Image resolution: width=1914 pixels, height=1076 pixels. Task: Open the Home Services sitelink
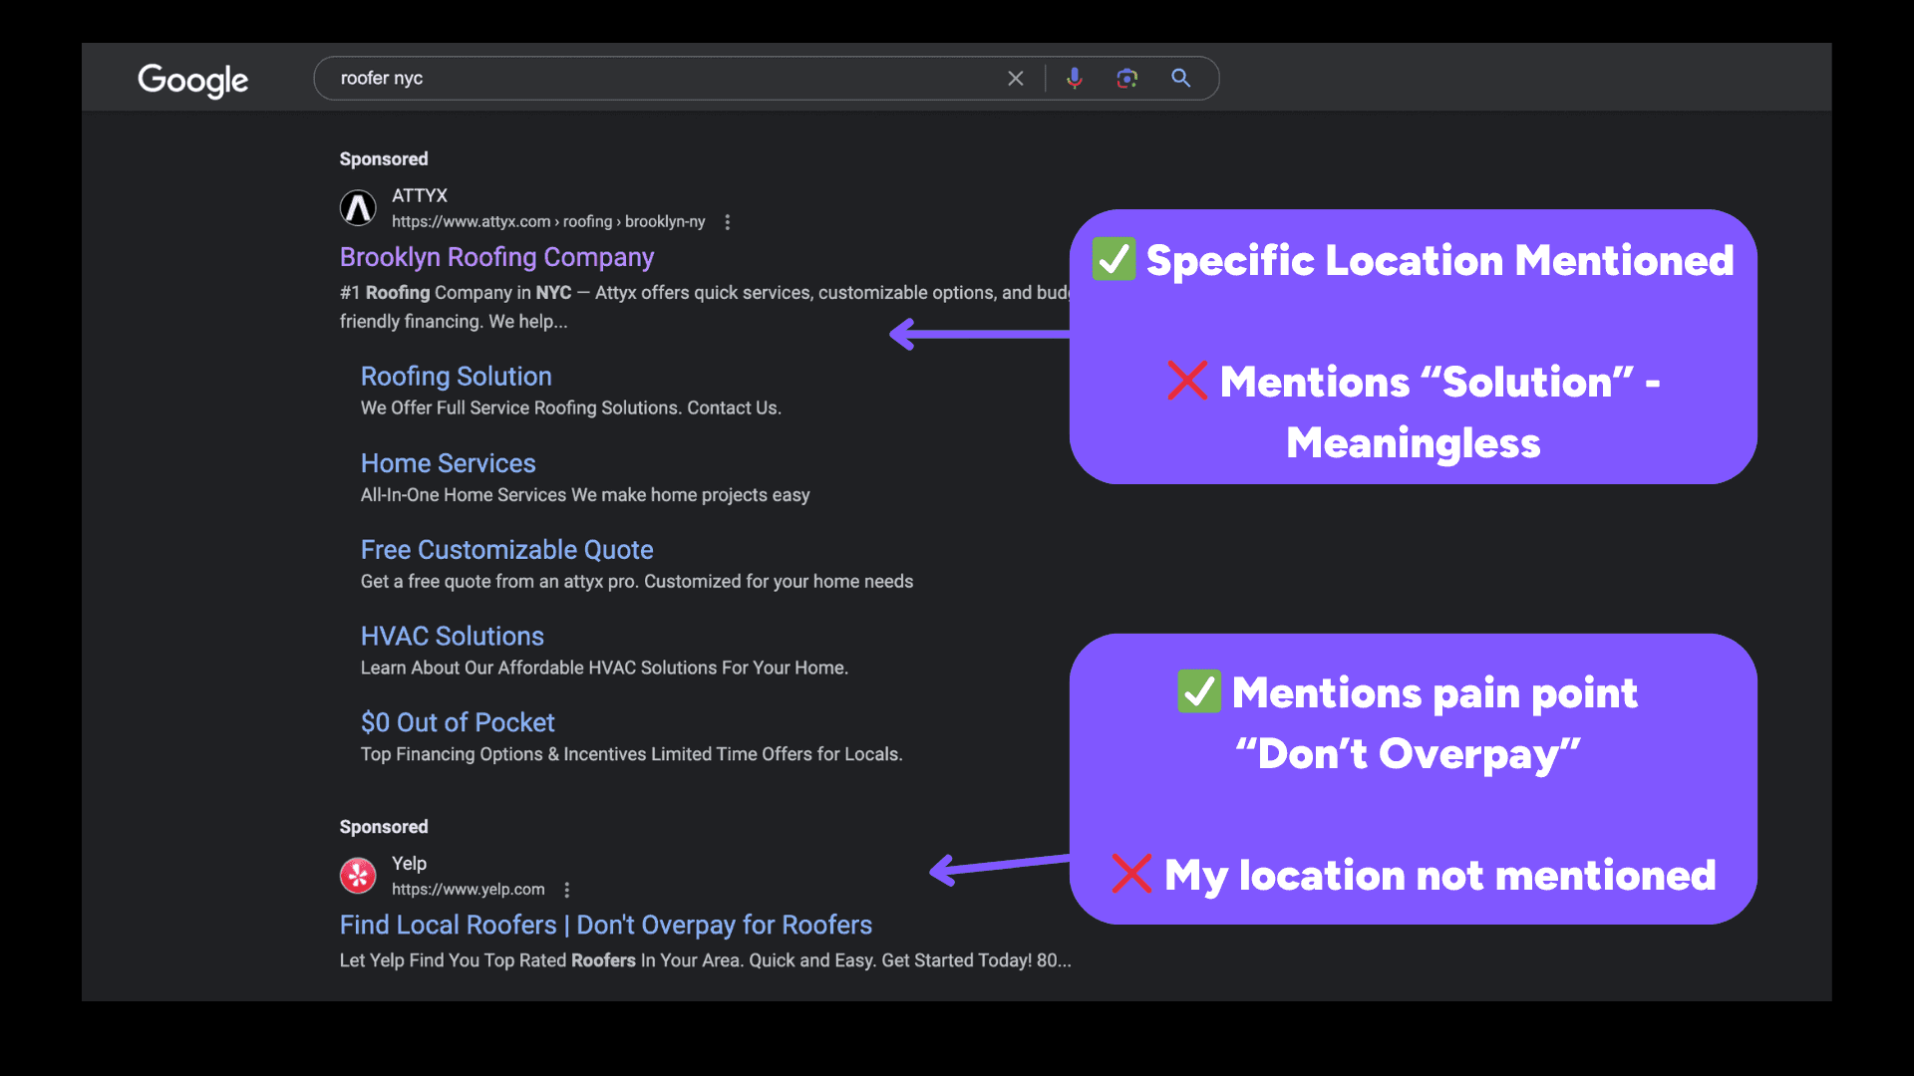(x=448, y=463)
